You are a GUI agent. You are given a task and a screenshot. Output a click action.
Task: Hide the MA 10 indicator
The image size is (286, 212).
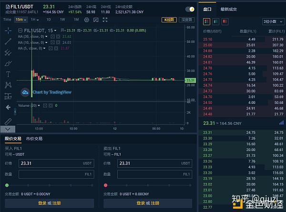point(52,42)
